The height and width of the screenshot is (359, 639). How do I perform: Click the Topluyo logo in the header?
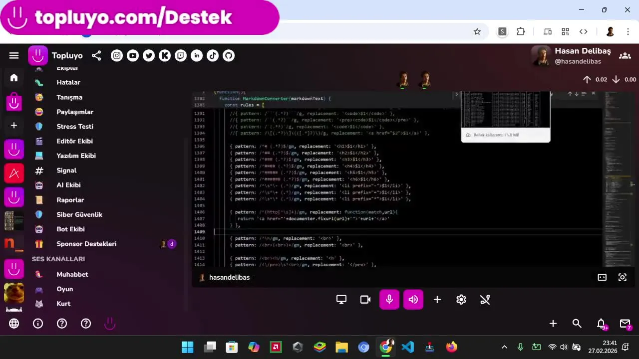click(x=38, y=56)
